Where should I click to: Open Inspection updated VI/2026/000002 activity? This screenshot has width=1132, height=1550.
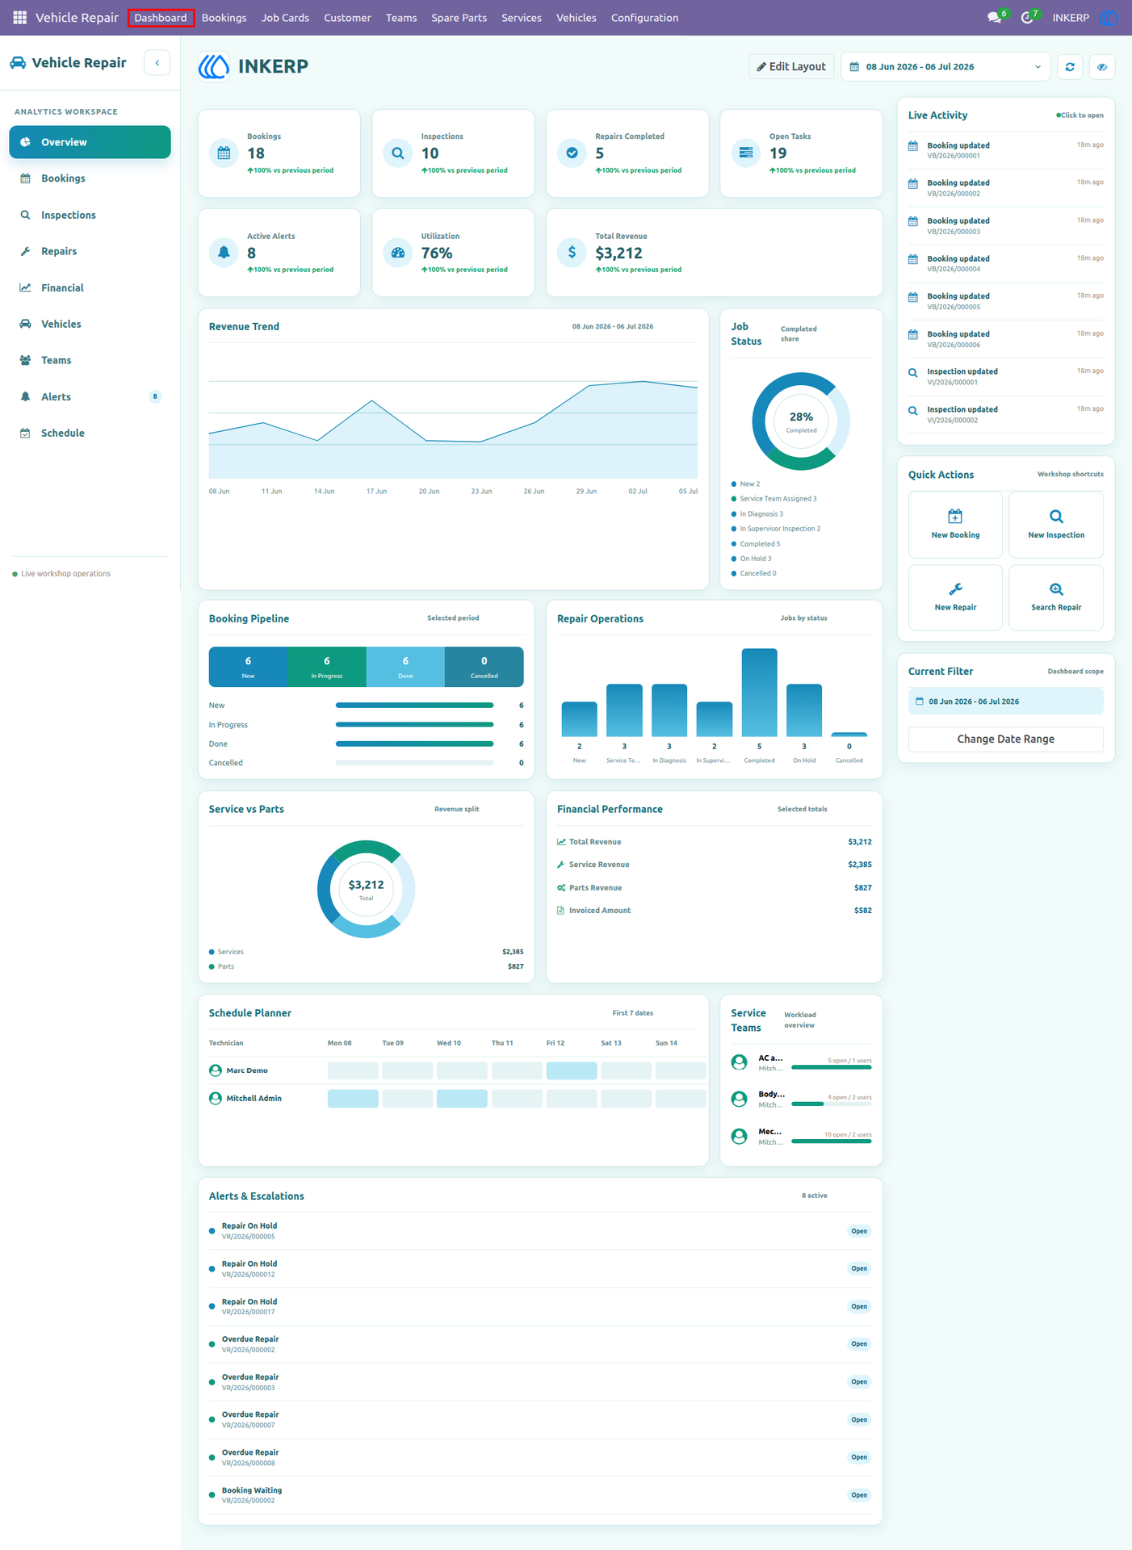[1006, 414]
